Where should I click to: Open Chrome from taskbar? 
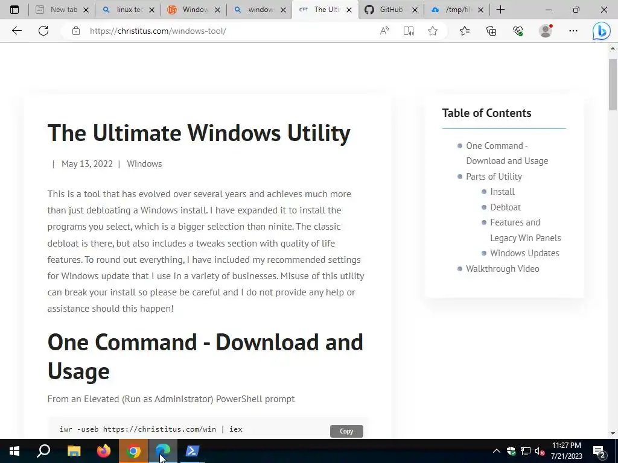click(x=133, y=451)
